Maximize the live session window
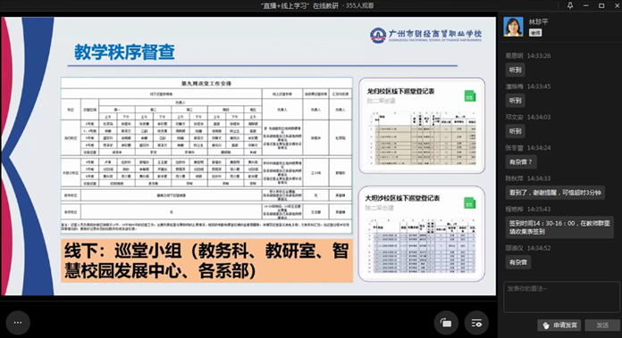Screen dimensions: 622x338 coord(601,5)
